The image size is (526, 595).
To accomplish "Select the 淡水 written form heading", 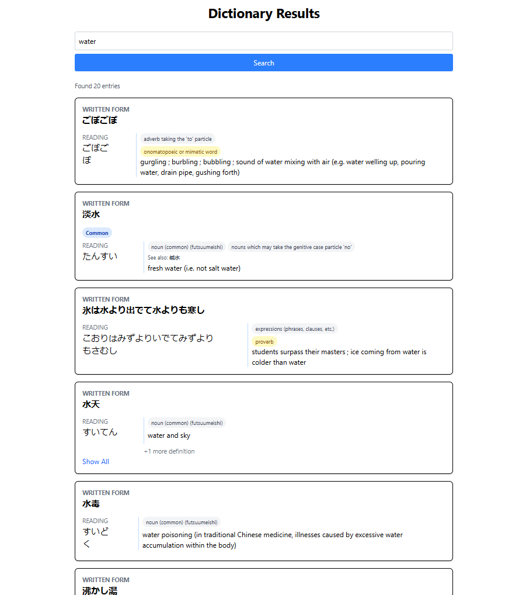I will (x=91, y=215).
